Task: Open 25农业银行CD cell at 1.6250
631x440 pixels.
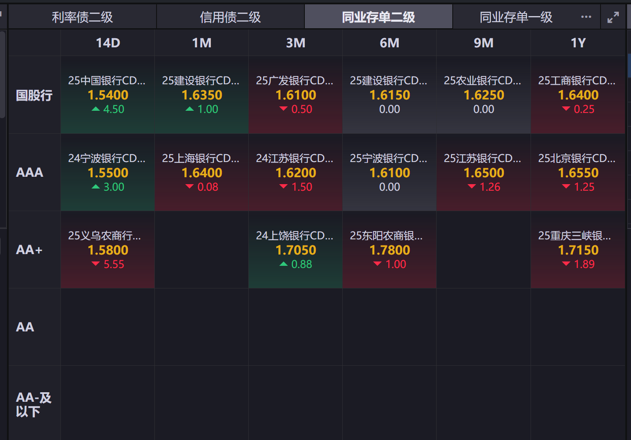Action: pos(484,95)
